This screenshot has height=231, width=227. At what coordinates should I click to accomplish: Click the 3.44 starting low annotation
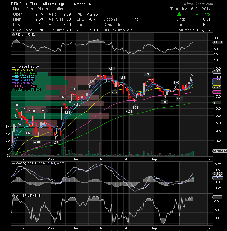(x=10, y=155)
